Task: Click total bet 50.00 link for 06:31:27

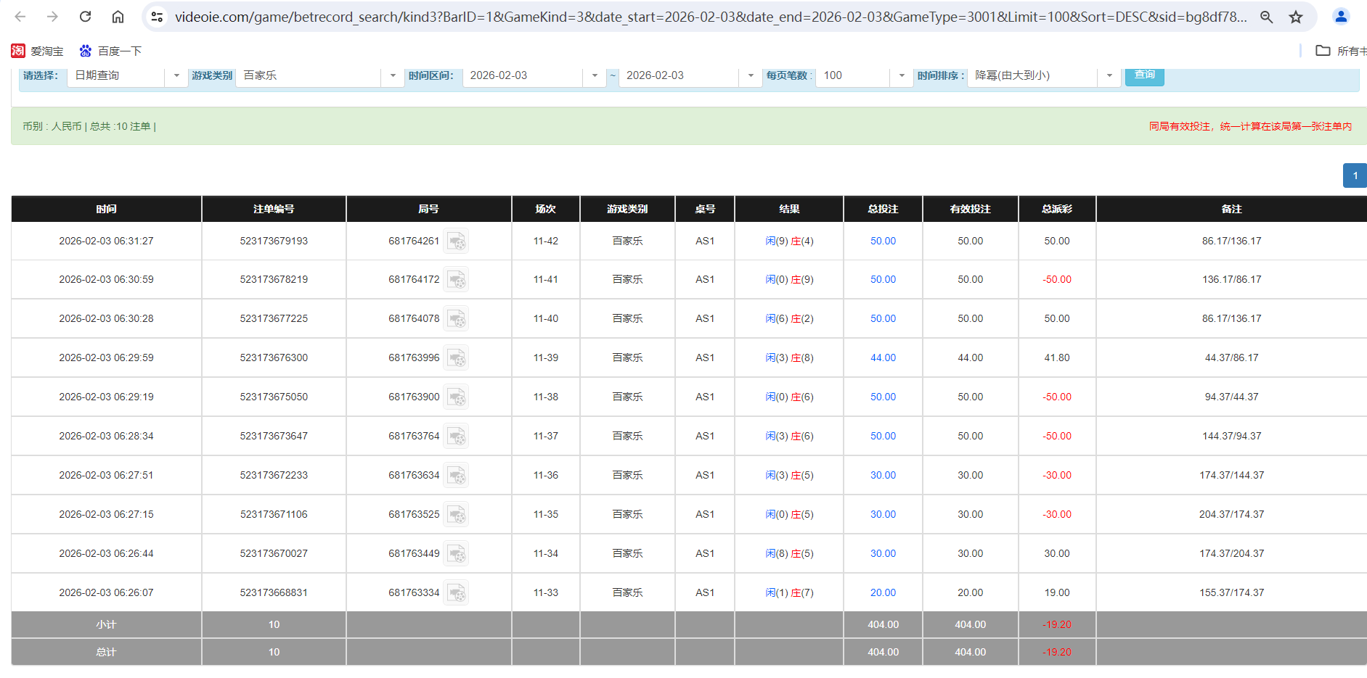Action: point(883,241)
